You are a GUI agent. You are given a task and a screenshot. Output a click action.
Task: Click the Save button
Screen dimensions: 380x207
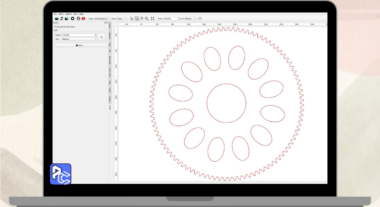(80, 45)
